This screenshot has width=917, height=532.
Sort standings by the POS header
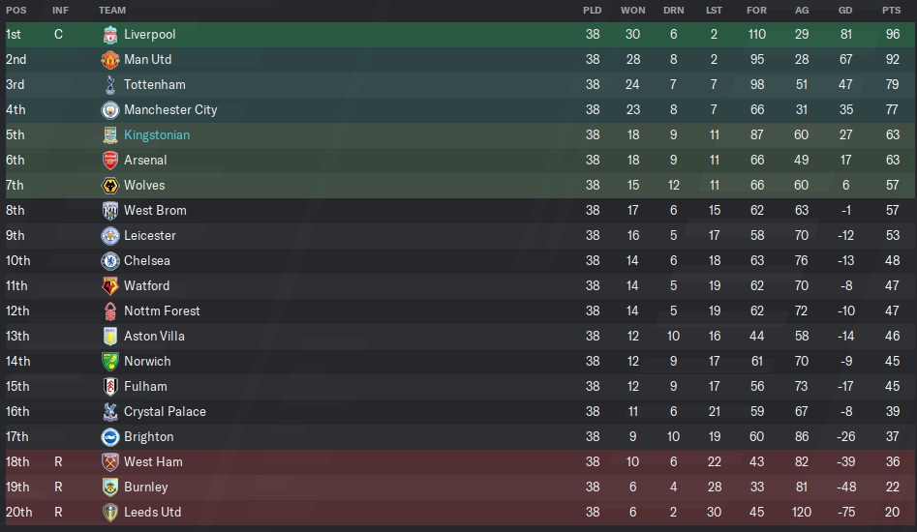(15, 10)
